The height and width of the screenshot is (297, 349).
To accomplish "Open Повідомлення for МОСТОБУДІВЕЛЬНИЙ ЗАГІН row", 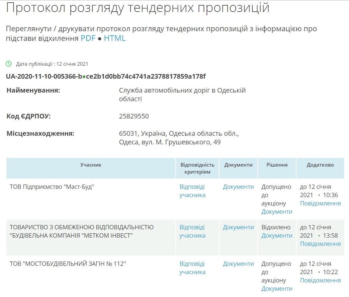I will pos(320,280).
